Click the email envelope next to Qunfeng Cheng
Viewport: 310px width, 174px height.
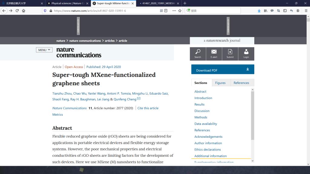point(139,99)
